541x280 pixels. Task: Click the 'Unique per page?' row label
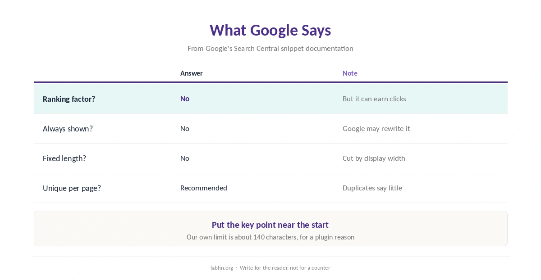[x=72, y=188]
